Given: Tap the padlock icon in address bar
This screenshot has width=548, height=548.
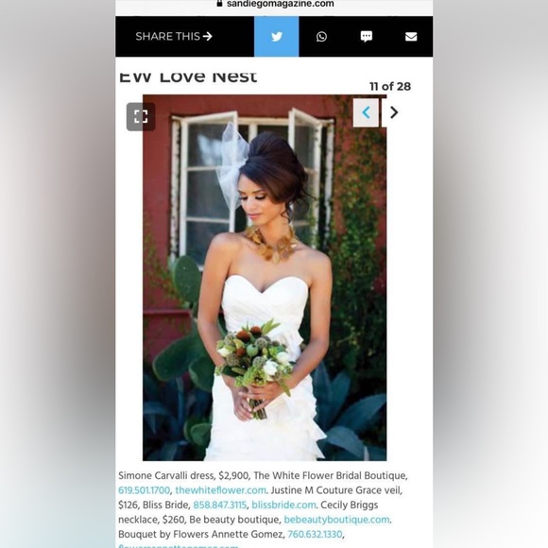Looking at the screenshot, I should point(220,4).
